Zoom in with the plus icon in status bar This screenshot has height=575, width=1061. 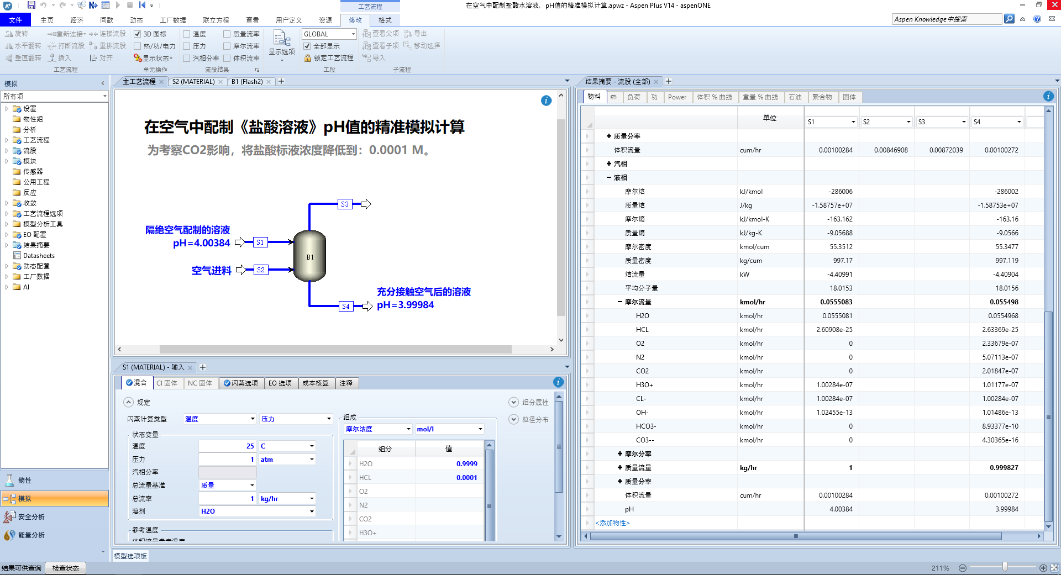(1043, 568)
